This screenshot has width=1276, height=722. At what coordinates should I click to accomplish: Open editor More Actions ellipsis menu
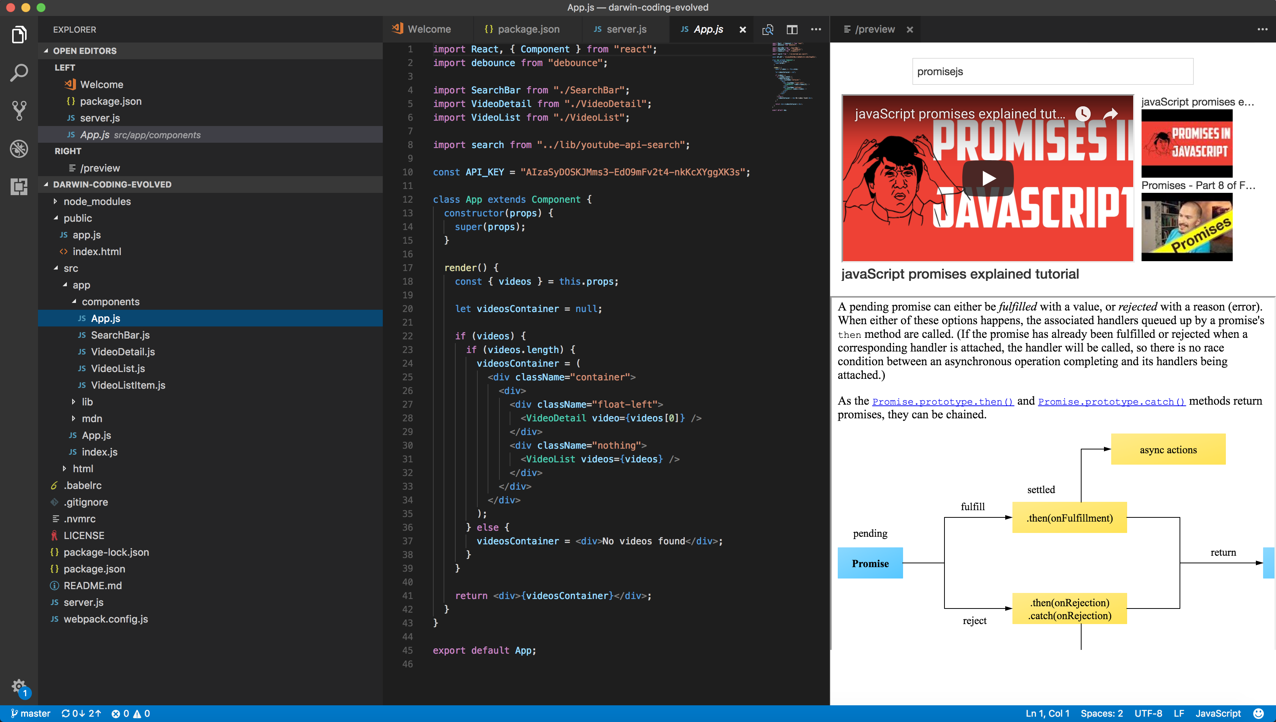tap(816, 29)
